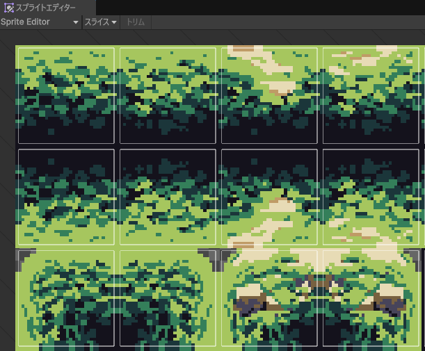Select the third top-row slice with sand patch
This screenshot has width=425, height=351.
coord(269,96)
